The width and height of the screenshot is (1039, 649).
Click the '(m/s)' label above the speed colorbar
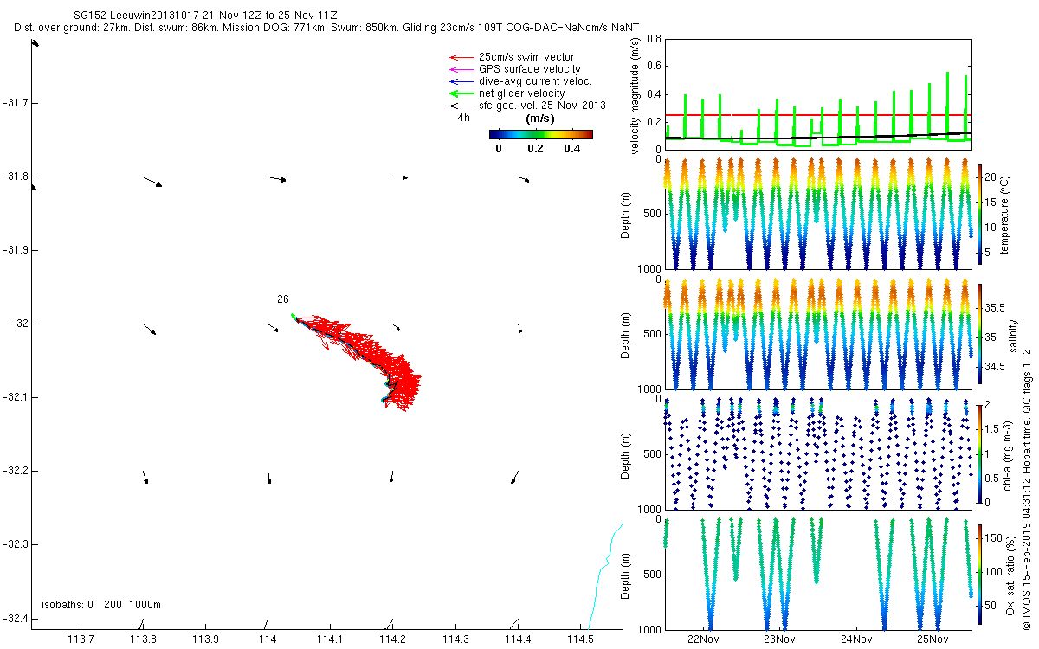[540, 119]
